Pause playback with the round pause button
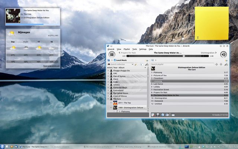Screen dimensions: 238x149 112,54
